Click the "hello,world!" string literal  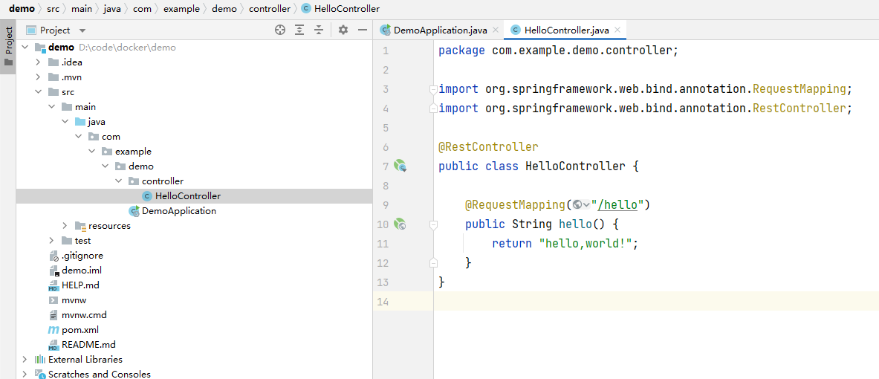(x=586, y=243)
